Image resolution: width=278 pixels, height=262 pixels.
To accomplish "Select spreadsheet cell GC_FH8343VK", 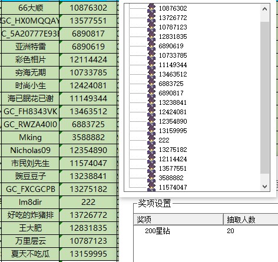I will tap(30, 111).
